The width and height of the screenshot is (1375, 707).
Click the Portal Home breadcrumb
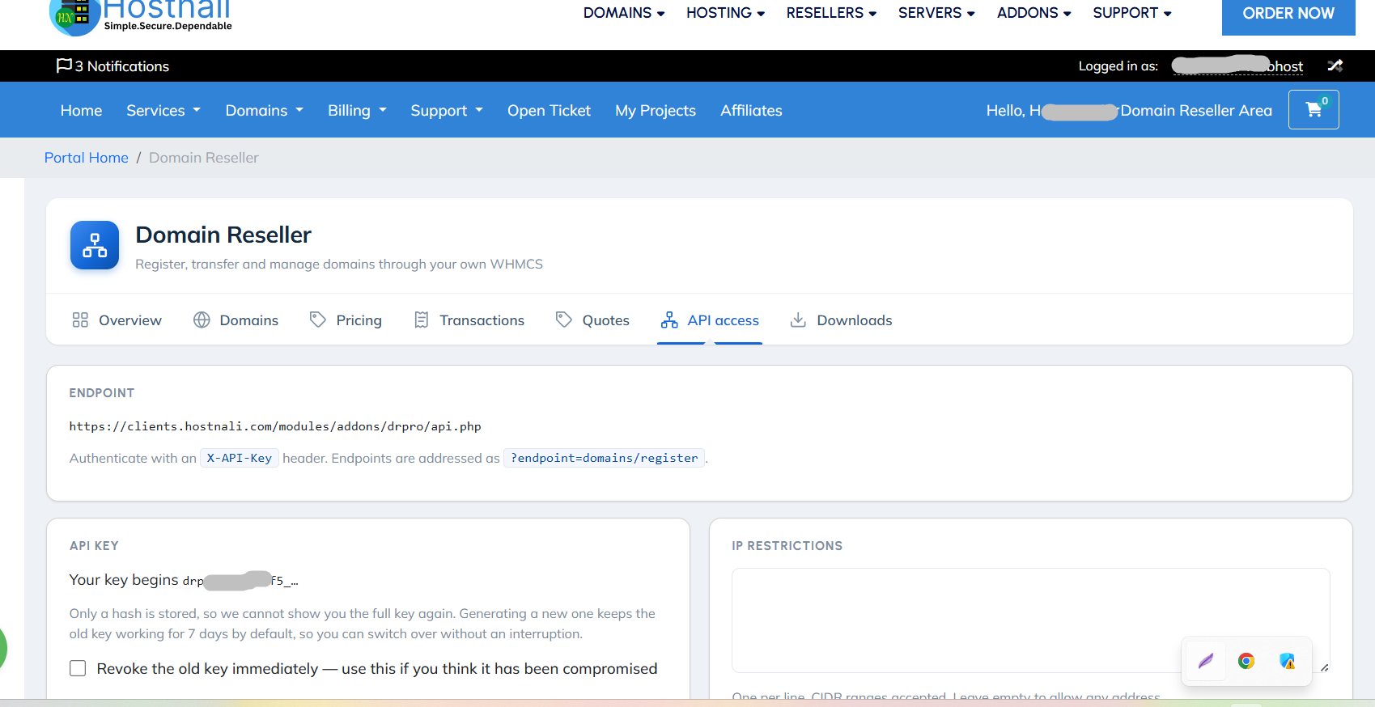tap(87, 158)
